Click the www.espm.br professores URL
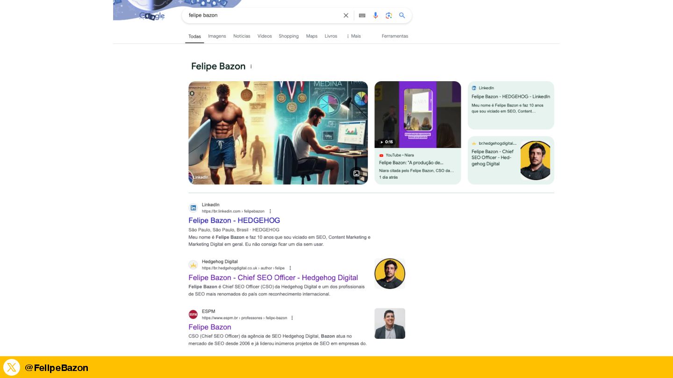Viewport: 673px width, 378px height. coord(244,318)
